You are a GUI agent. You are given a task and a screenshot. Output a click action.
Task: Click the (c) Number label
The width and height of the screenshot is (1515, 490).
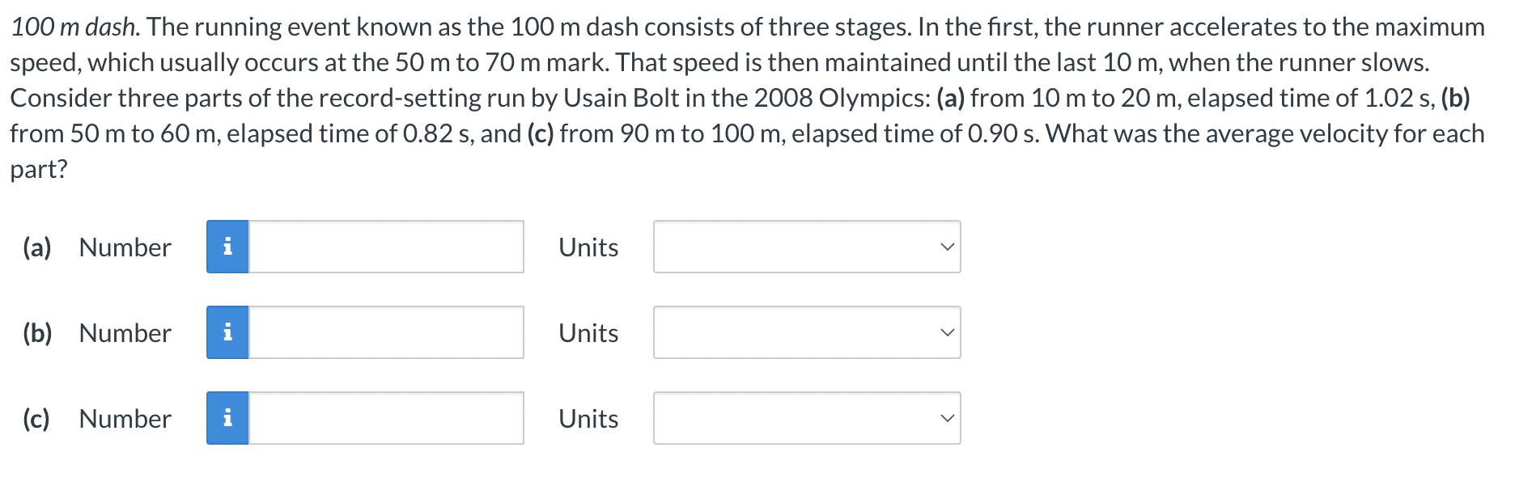tap(97, 419)
